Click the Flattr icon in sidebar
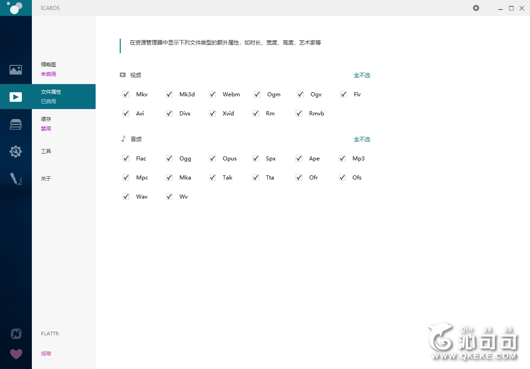Screen dimensions: 530x369 point(16,334)
